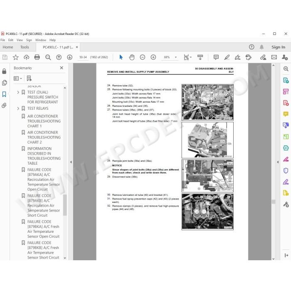Open the Sign menu
291x291 pixels.
(x=29, y=40)
